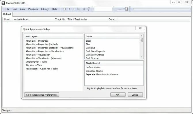The height and width of the screenshot is (114, 193).
Task: Choose Album List + Properties (tabbed) without Visualisations
Action: click(41, 44)
